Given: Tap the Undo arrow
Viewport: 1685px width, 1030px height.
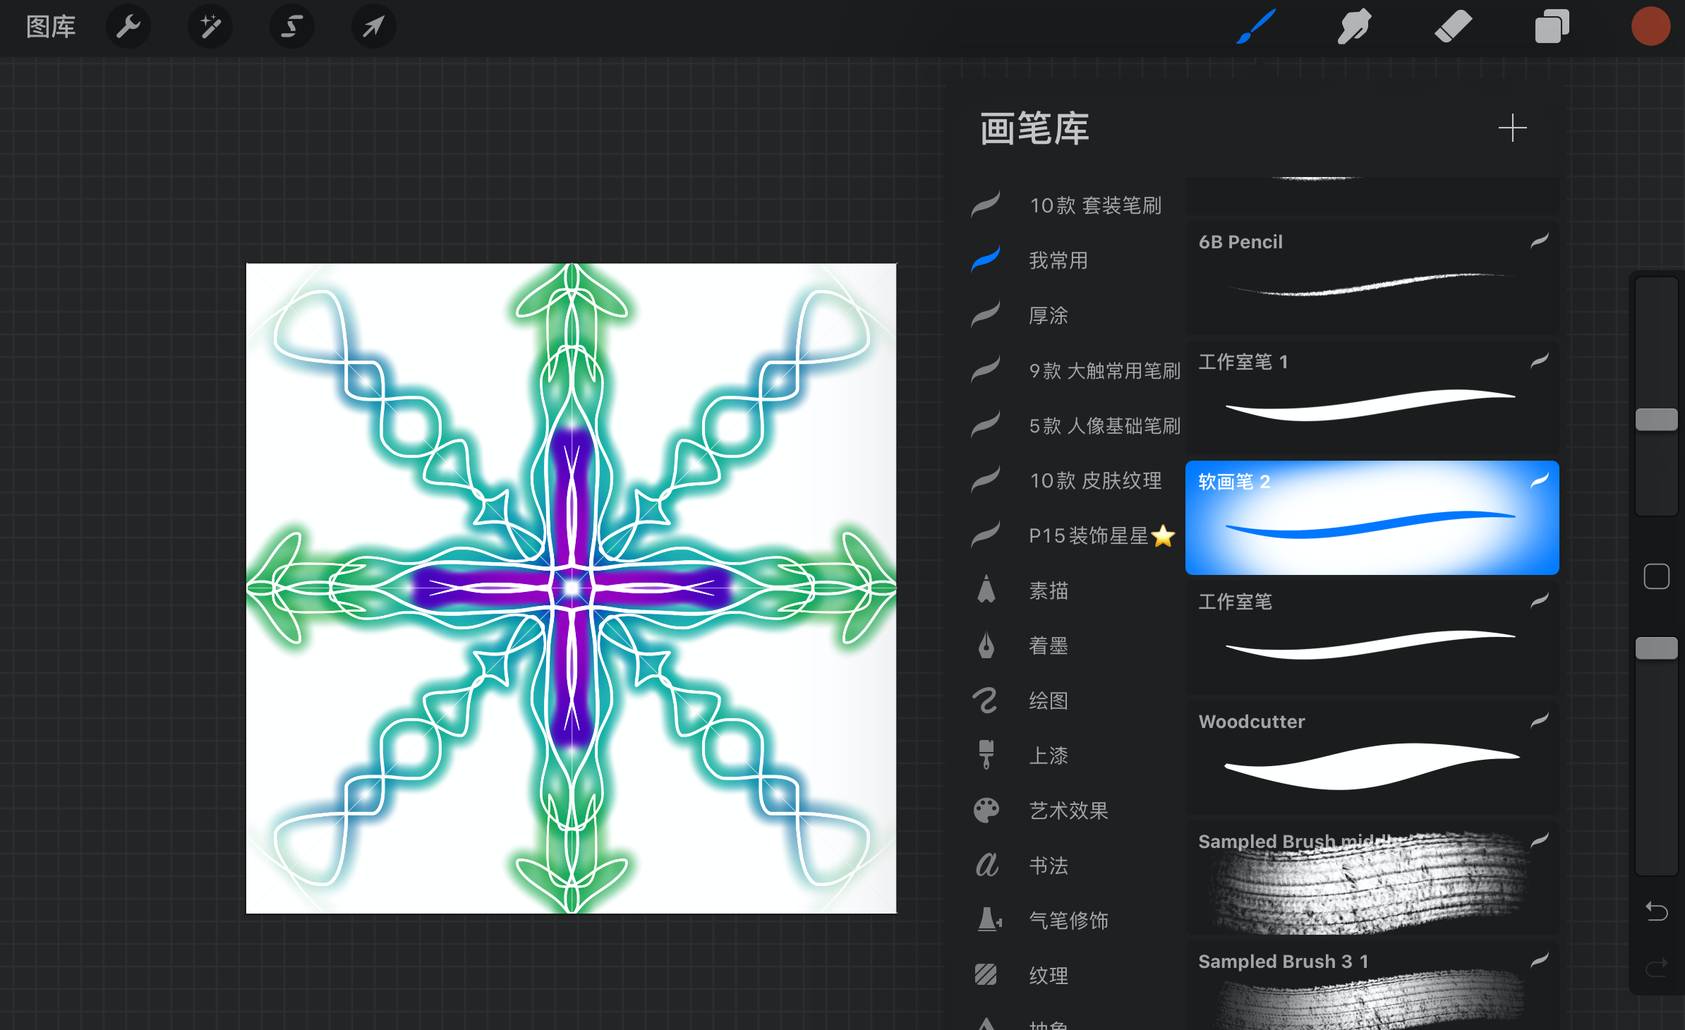Looking at the screenshot, I should click(1656, 911).
